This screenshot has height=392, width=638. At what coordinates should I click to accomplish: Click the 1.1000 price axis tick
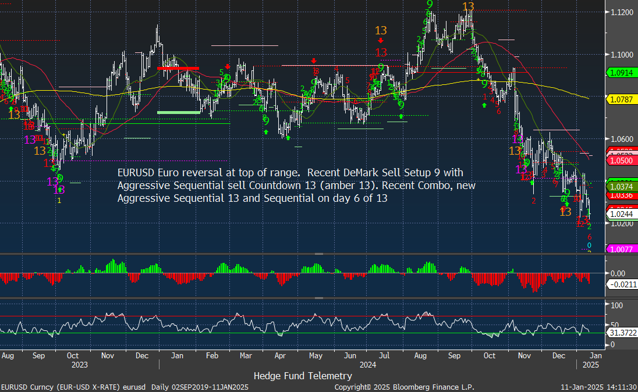point(622,55)
